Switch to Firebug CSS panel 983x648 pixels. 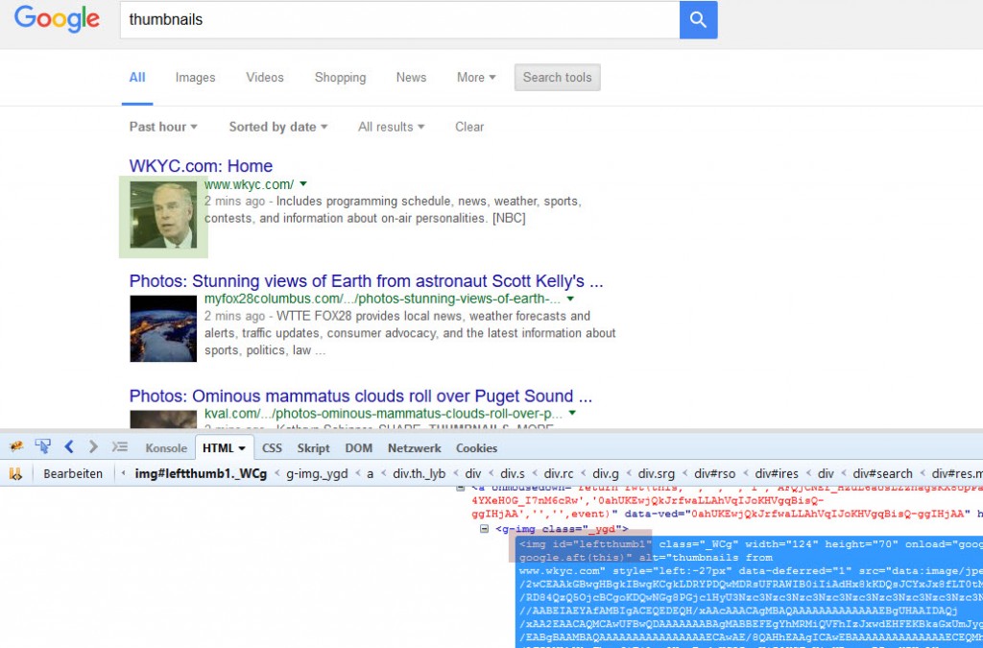point(272,448)
